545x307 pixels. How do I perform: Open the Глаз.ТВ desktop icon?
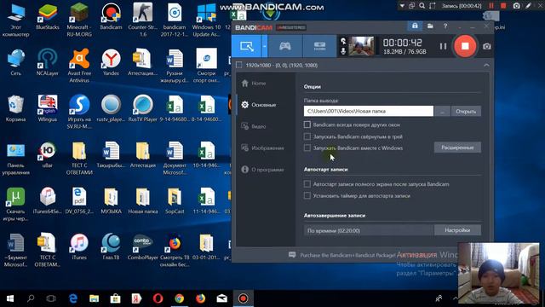[111, 246]
